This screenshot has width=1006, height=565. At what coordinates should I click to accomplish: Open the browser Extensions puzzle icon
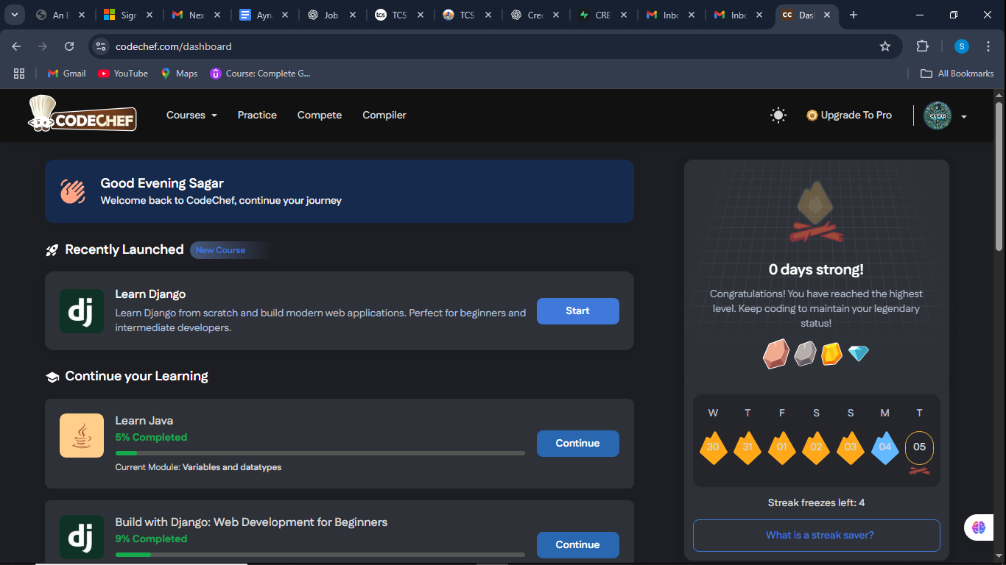point(922,46)
